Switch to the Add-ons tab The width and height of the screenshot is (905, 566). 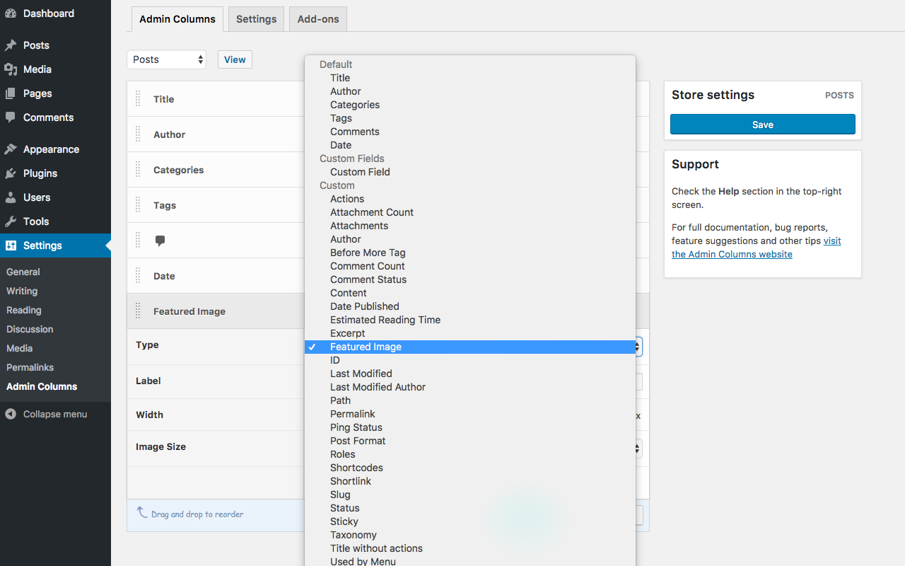coord(318,19)
